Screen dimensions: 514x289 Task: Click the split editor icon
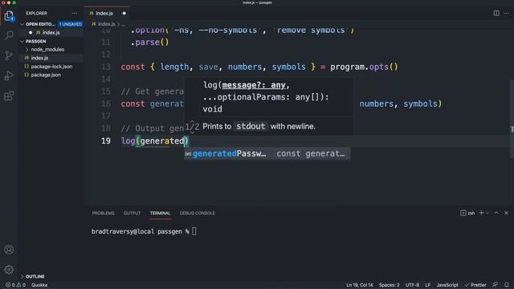coord(496,13)
